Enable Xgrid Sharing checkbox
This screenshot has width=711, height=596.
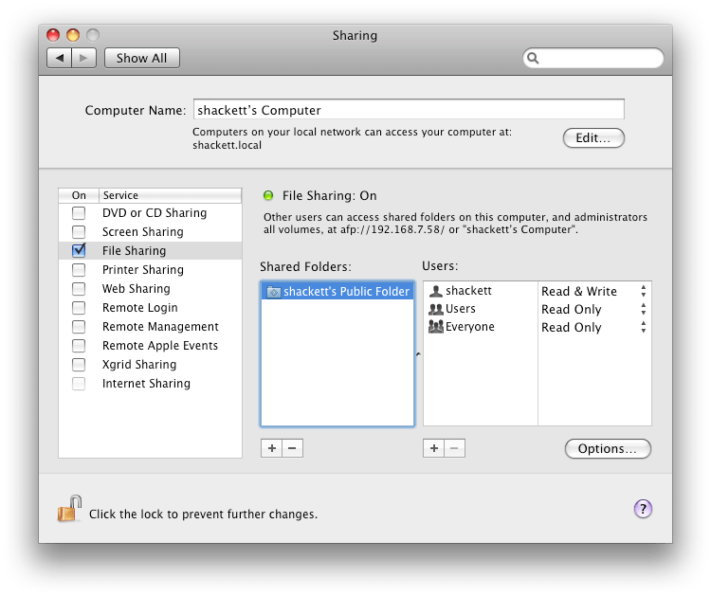[79, 365]
